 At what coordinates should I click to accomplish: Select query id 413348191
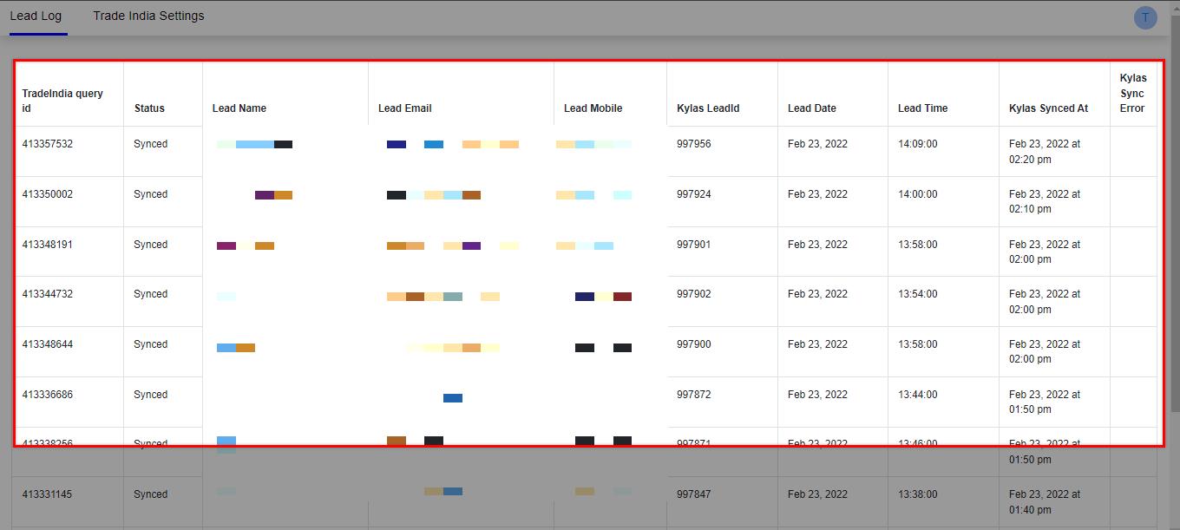(48, 245)
